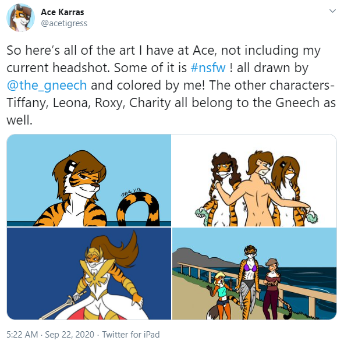Open the beach boardwalk scene image
Screen dimensions: 344x344
(254, 274)
